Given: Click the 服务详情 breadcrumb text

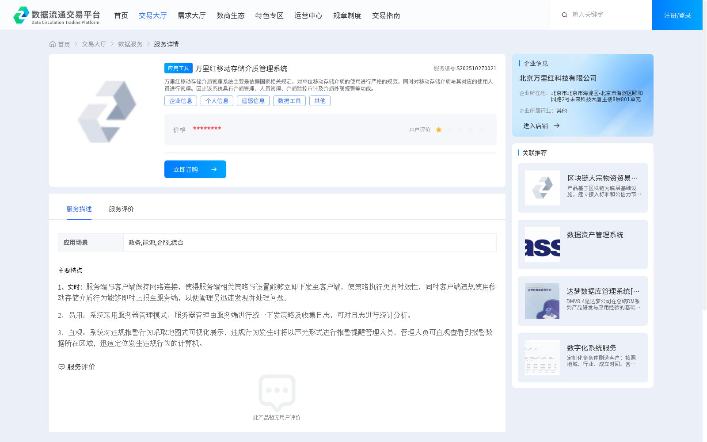Looking at the screenshot, I should point(166,44).
